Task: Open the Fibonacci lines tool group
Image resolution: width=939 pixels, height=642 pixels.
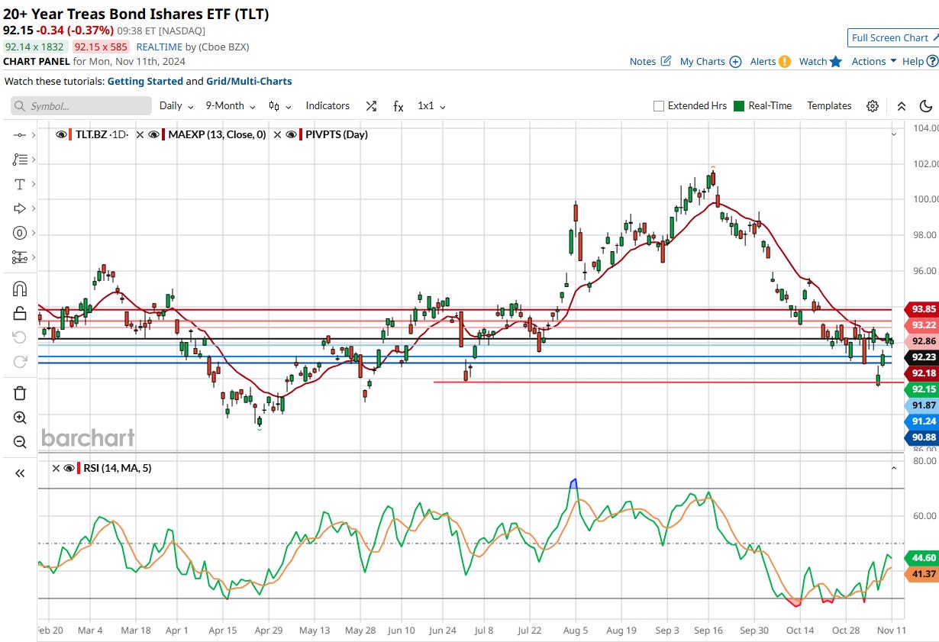Action: pos(19,160)
